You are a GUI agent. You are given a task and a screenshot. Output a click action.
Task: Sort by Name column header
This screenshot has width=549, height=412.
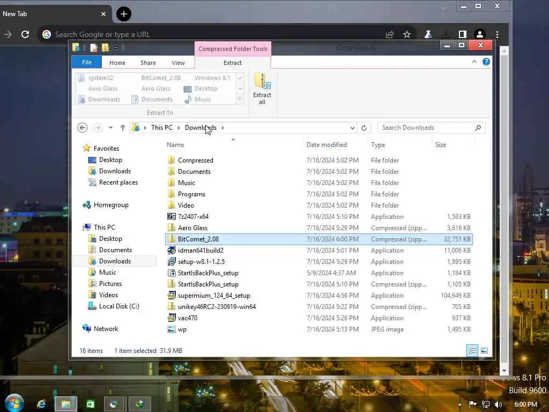coord(175,145)
